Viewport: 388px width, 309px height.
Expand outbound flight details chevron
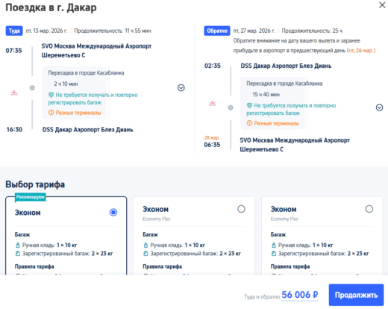pyautogui.click(x=181, y=87)
